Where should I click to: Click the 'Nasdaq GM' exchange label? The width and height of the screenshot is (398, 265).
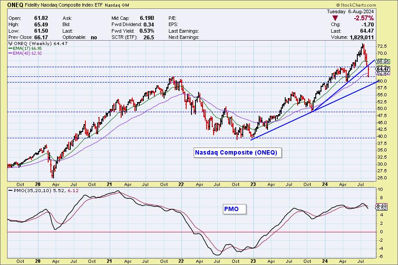point(117,5)
